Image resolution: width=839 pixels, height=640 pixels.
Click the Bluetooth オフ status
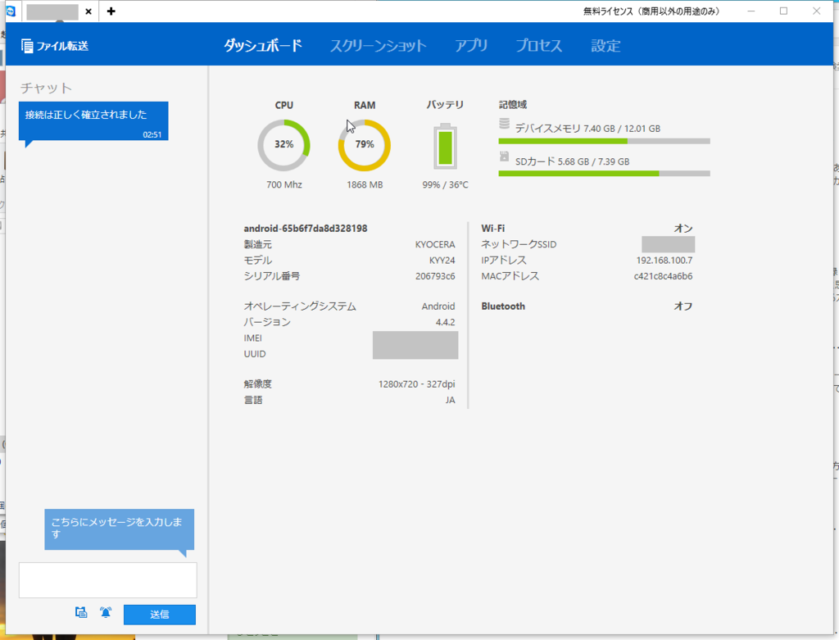(x=683, y=306)
